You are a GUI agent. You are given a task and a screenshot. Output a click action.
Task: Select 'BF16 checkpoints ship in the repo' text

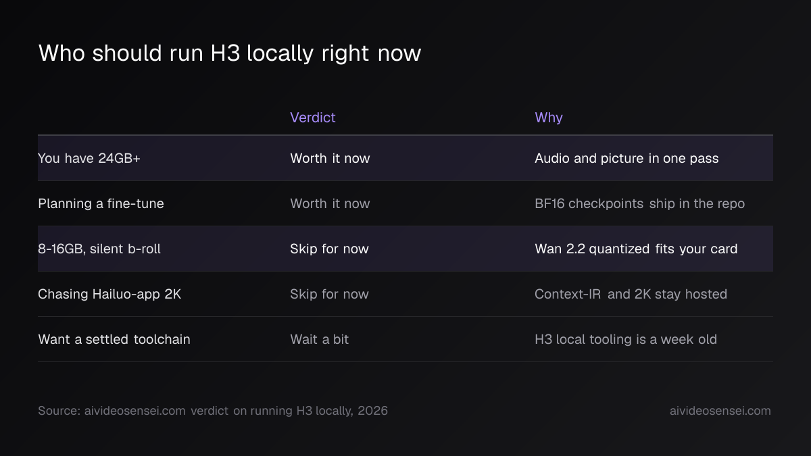(639, 203)
